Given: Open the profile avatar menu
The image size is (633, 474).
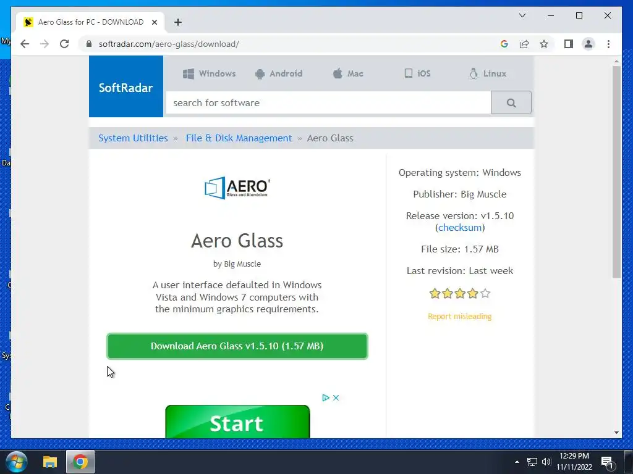Looking at the screenshot, I should click(588, 44).
